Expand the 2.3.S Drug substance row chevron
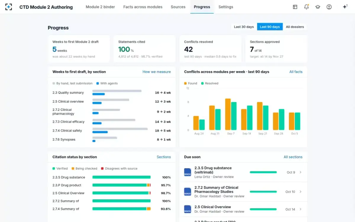This screenshot has width=355, height=222. 301,172
